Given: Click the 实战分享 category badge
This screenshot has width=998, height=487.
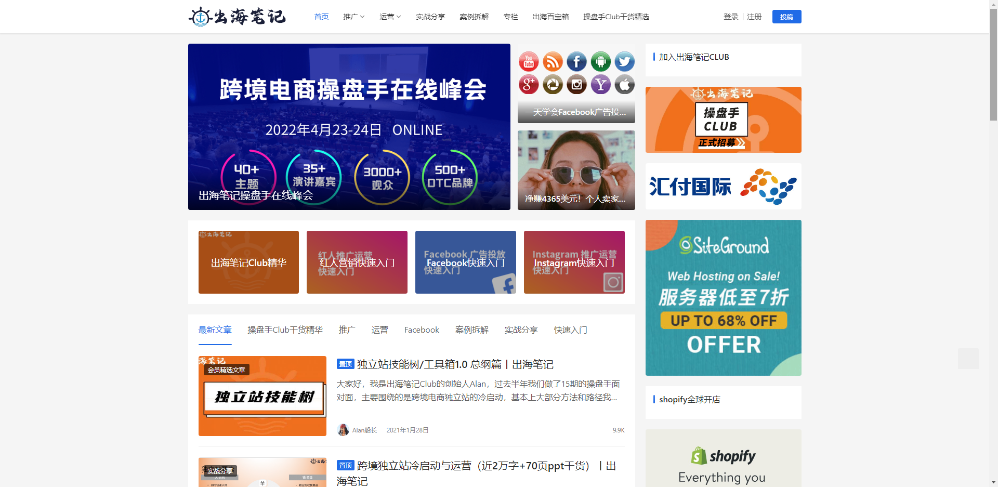Looking at the screenshot, I should coord(220,471).
